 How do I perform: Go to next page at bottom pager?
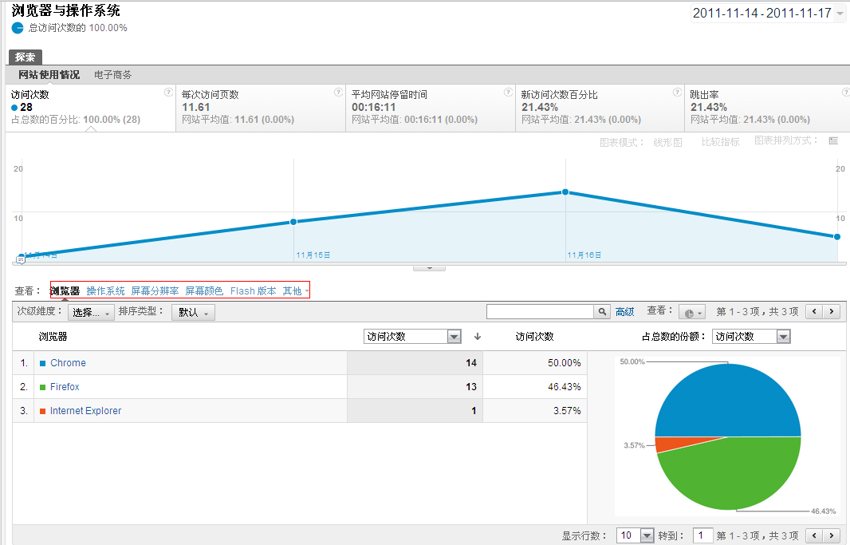[x=832, y=535]
